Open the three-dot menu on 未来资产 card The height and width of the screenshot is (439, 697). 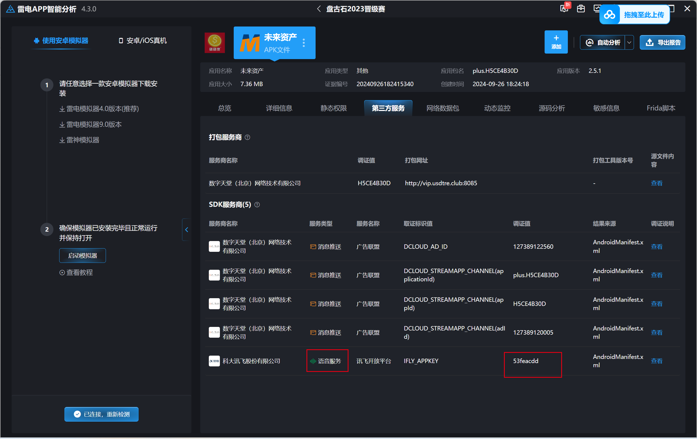click(303, 43)
